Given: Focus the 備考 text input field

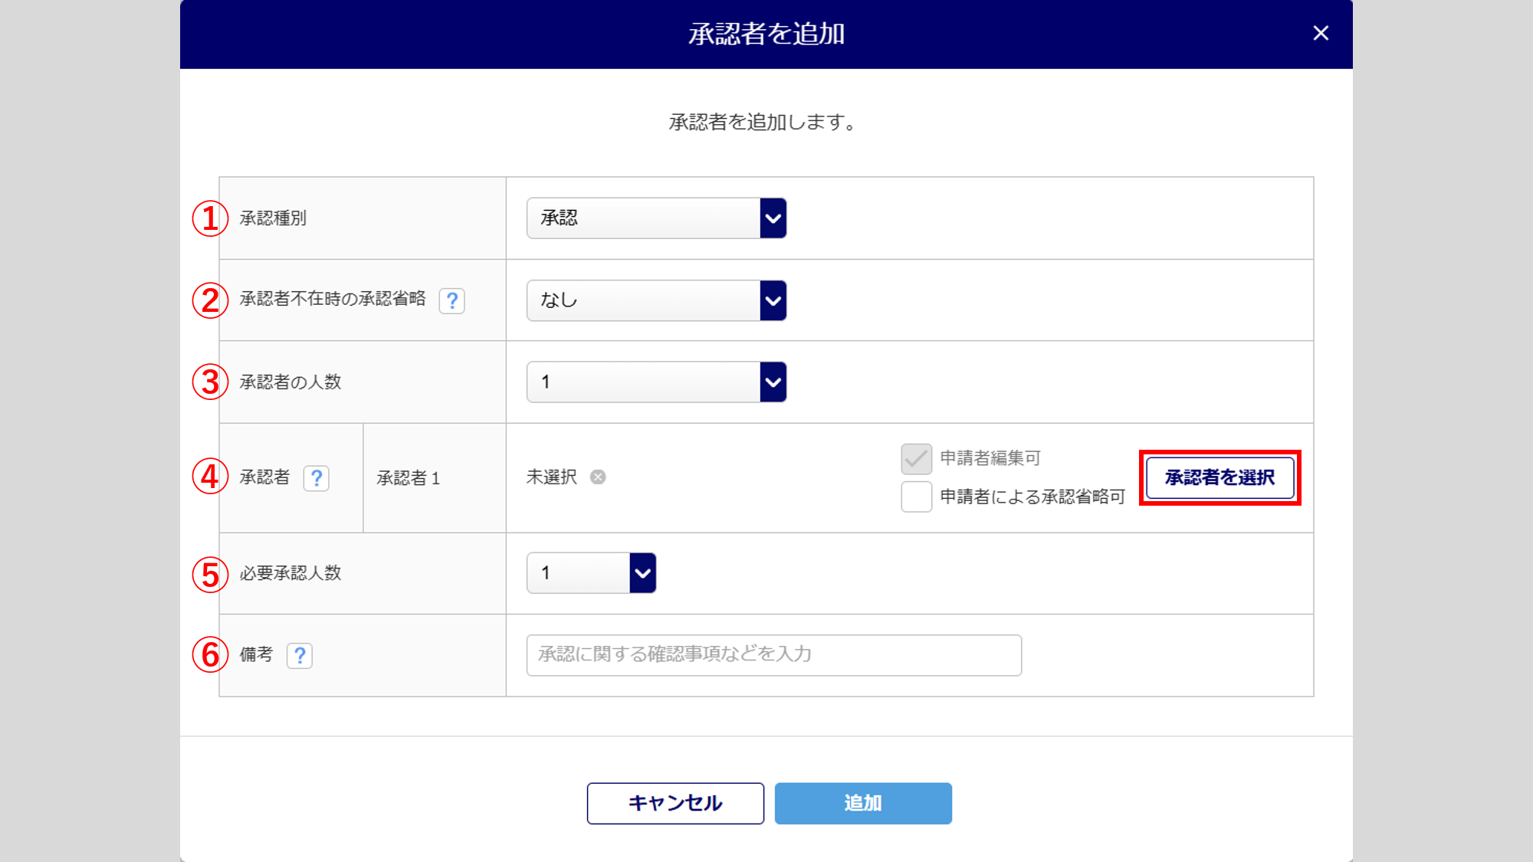Looking at the screenshot, I should 773,655.
